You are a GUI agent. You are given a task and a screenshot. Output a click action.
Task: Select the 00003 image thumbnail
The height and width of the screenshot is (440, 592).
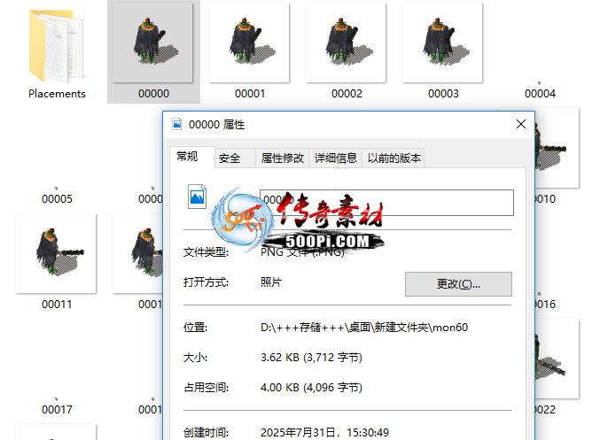tap(442, 42)
